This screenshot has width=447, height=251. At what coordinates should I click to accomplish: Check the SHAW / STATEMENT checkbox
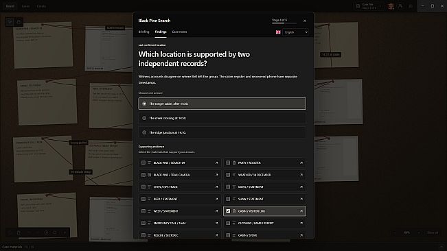(x=228, y=199)
